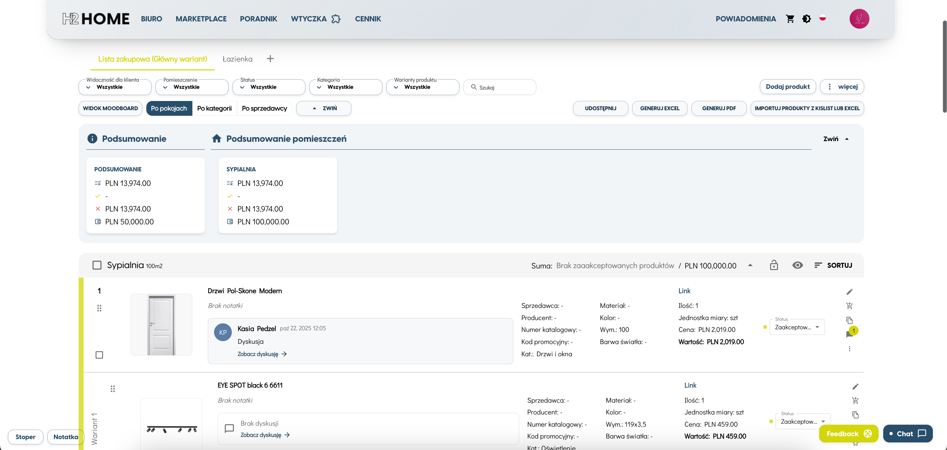Click the Polish flag language icon

822,18
